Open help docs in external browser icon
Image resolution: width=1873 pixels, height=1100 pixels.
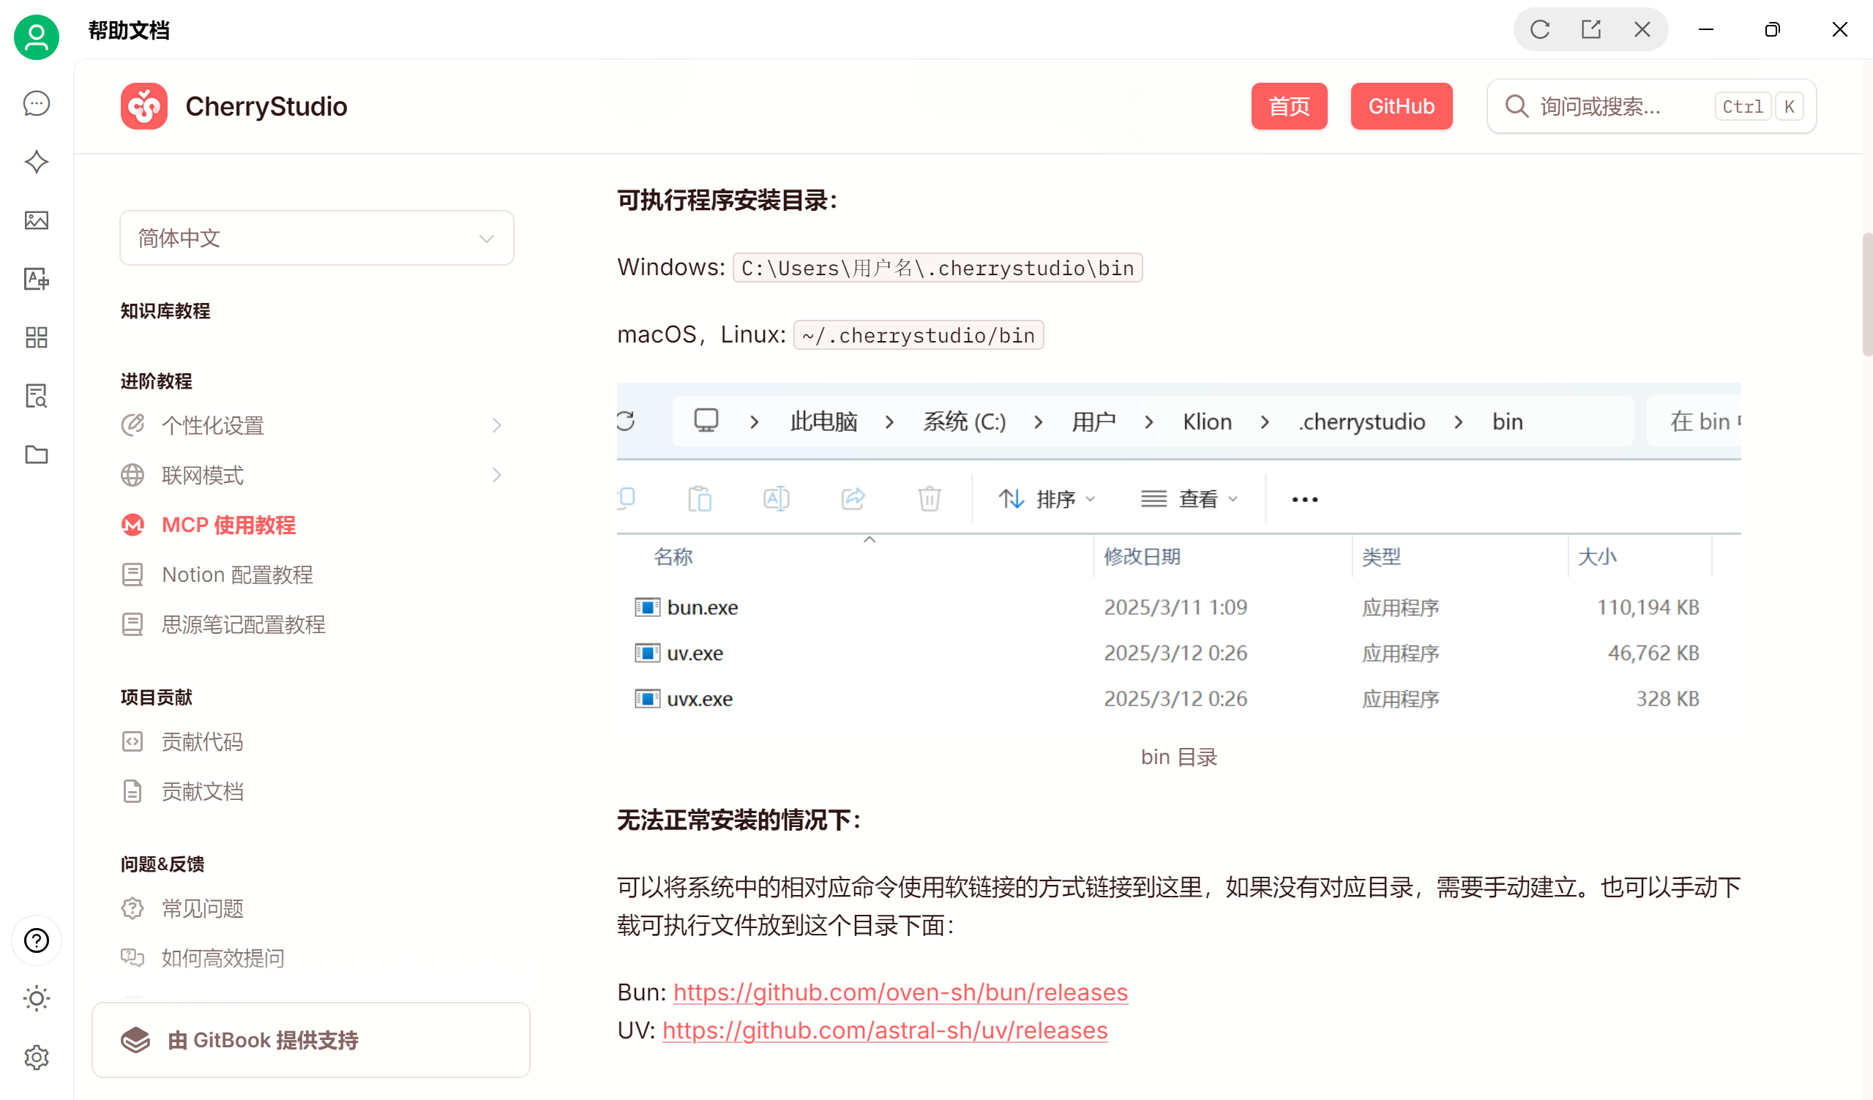tap(1590, 30)
